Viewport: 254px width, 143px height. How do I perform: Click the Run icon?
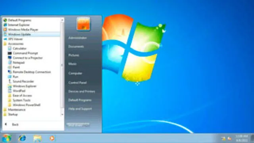tap(10, 76)
